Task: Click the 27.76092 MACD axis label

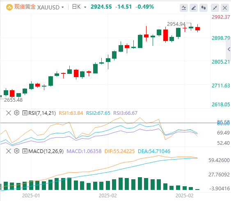Action: point(219,175)
